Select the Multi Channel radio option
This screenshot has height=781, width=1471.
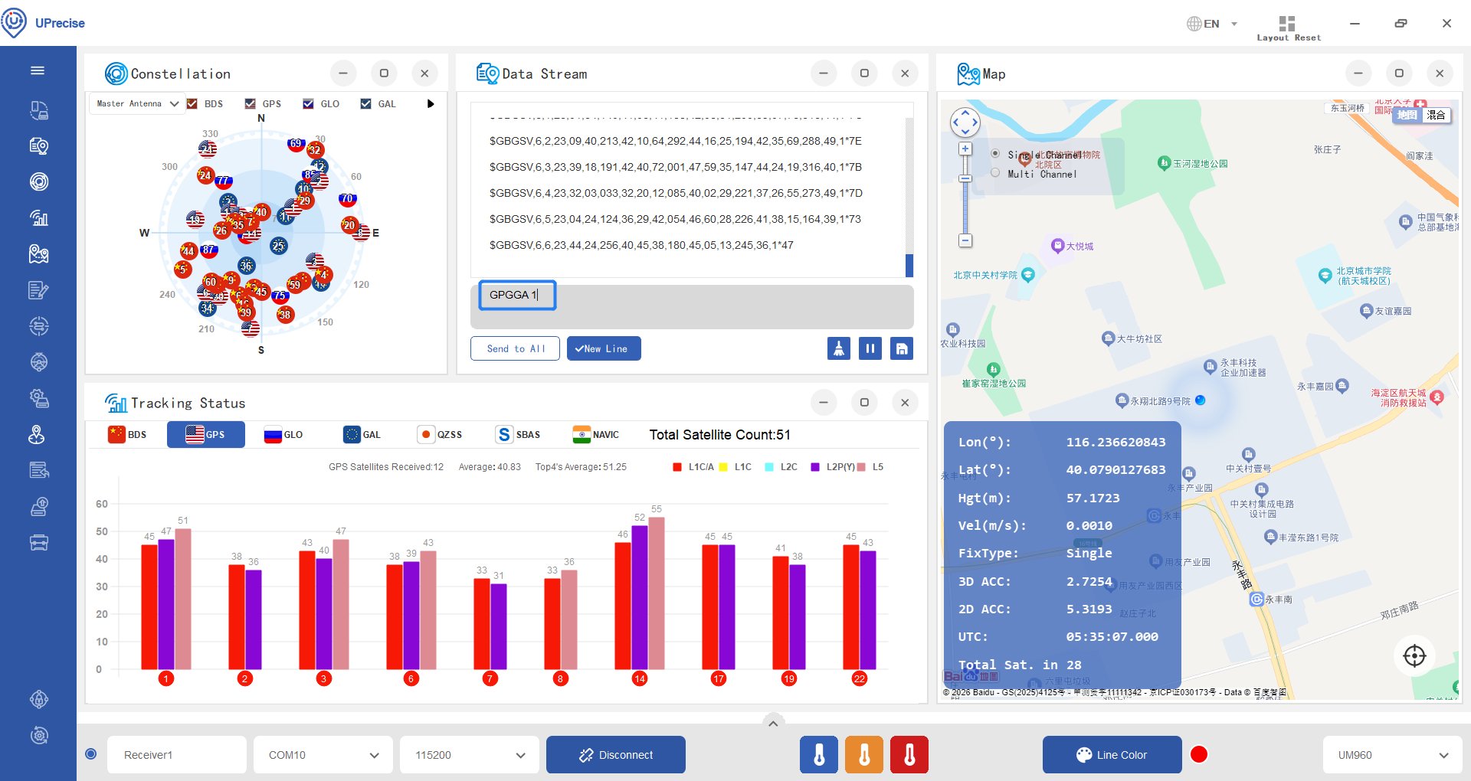pyautogui.click(x=995, y=173)
